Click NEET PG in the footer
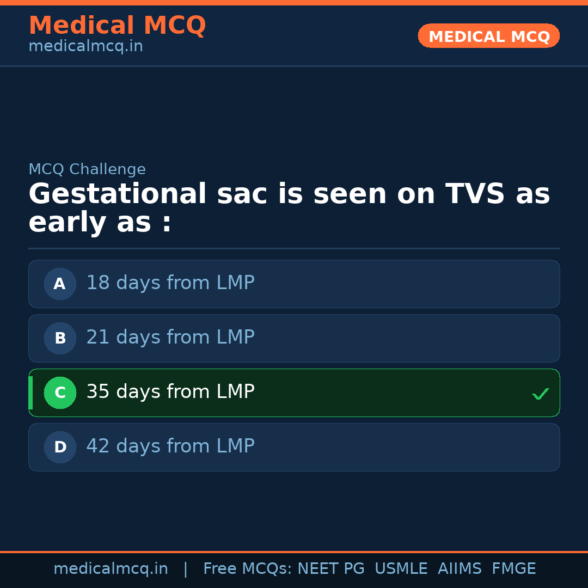588x588 pixels. [331, 569]
